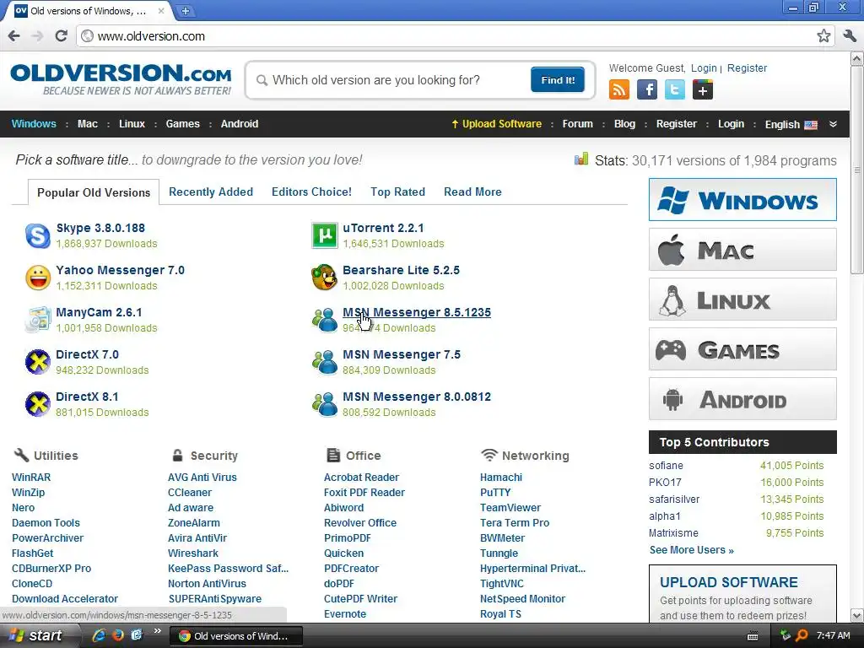Screen dimensions: 864x648
Task: Click the Mac platform banner button
Action: coord(742,250)
